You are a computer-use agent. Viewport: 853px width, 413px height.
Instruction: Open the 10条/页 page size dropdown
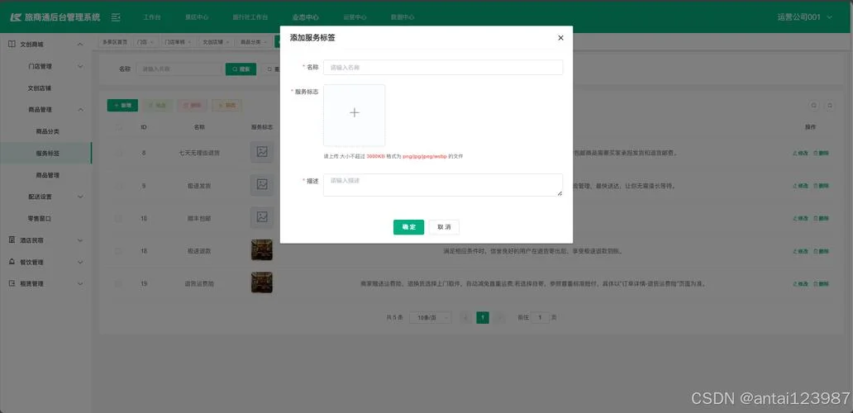431,317
